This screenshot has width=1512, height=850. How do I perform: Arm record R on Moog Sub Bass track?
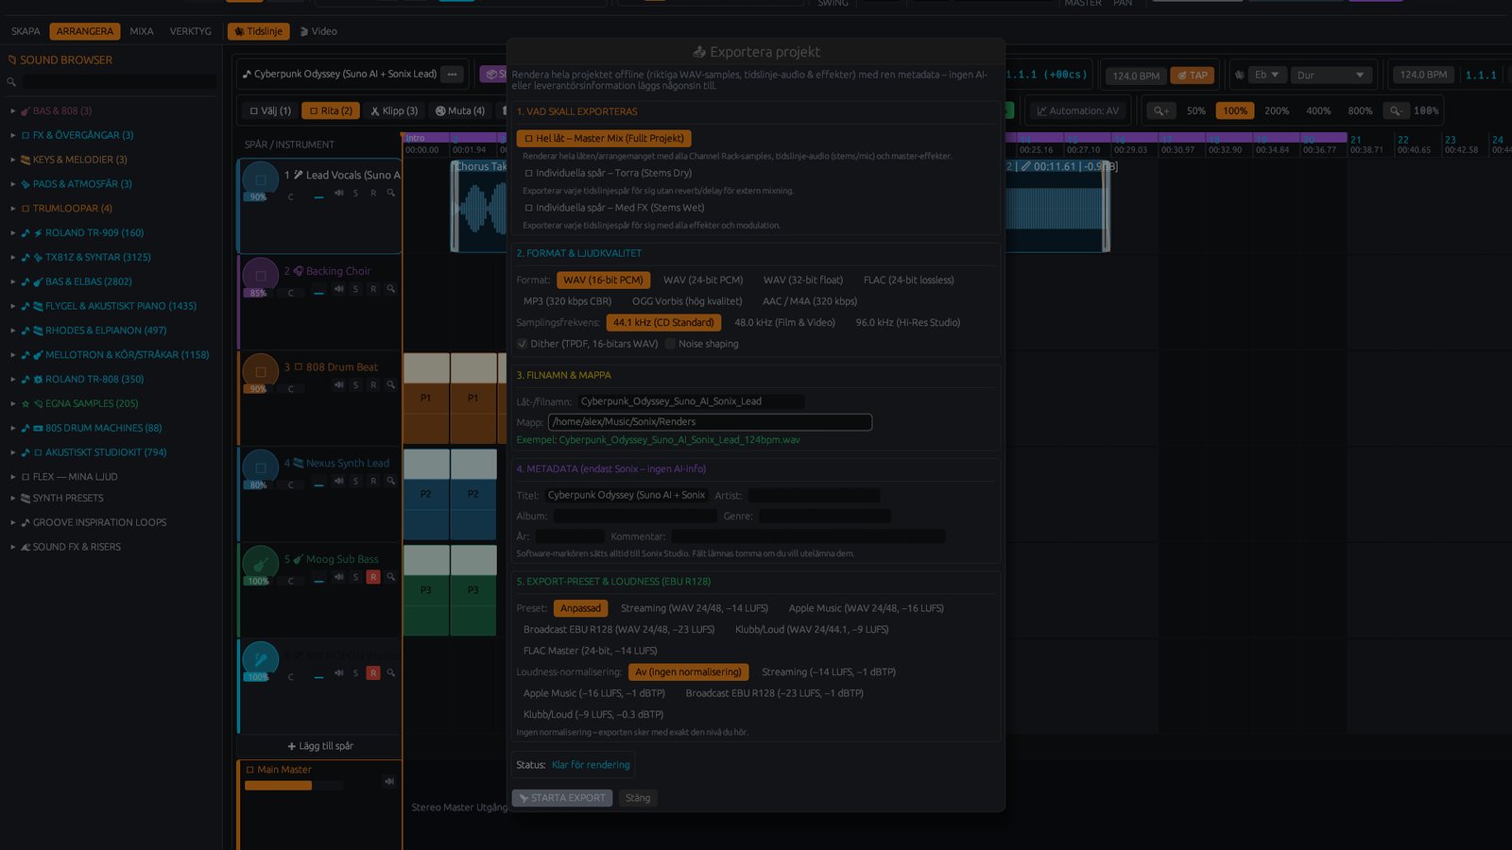point(373,577)
